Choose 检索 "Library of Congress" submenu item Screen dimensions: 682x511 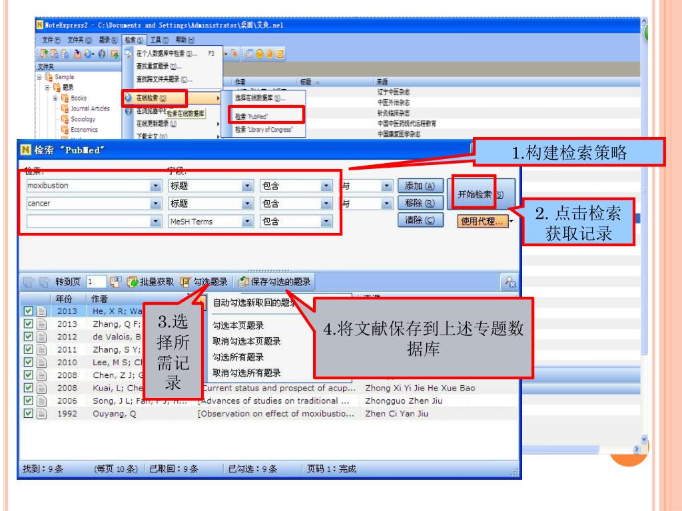(264, 130)
